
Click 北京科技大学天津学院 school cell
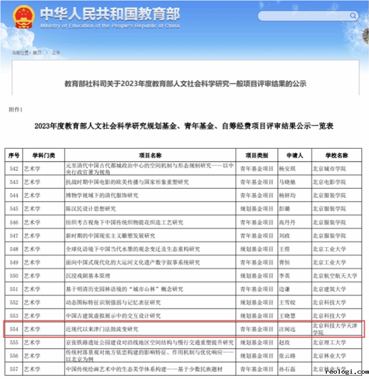click(336, 329)
